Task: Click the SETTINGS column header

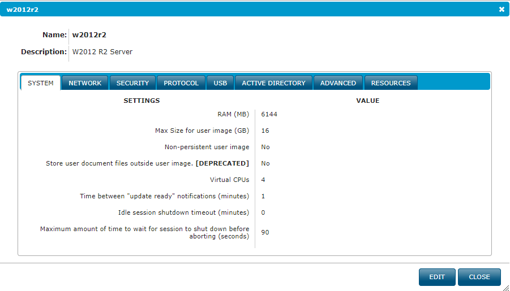Action: (142, 101)
